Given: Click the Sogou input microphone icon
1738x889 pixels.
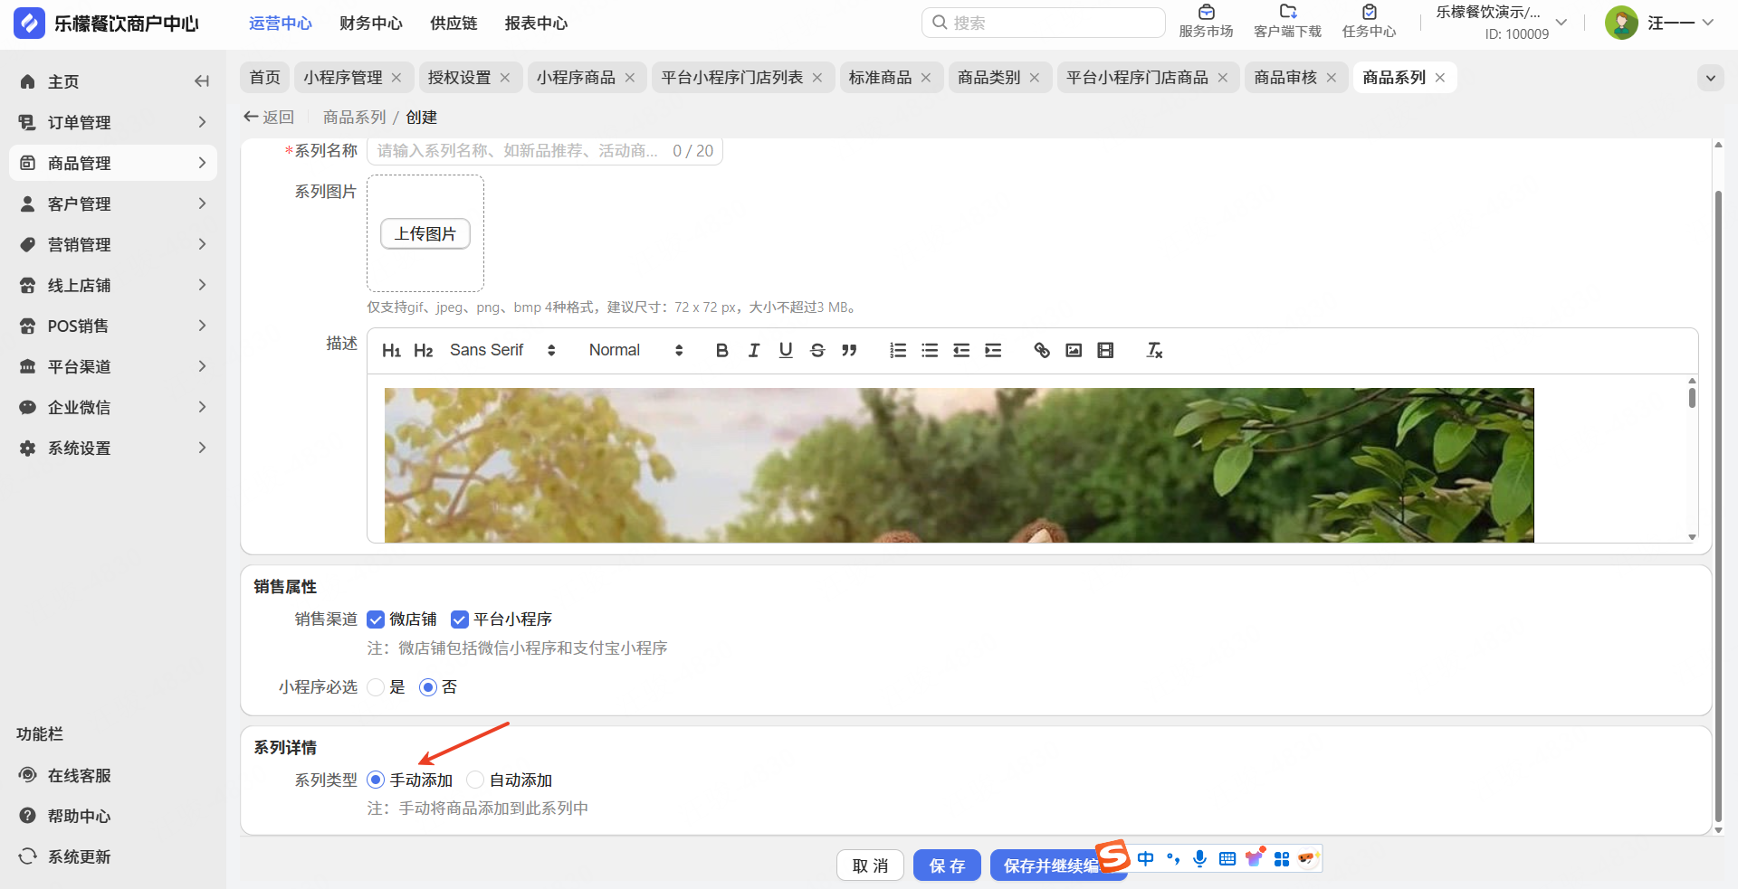Looking at the screenshot, I should [1199, 858].
